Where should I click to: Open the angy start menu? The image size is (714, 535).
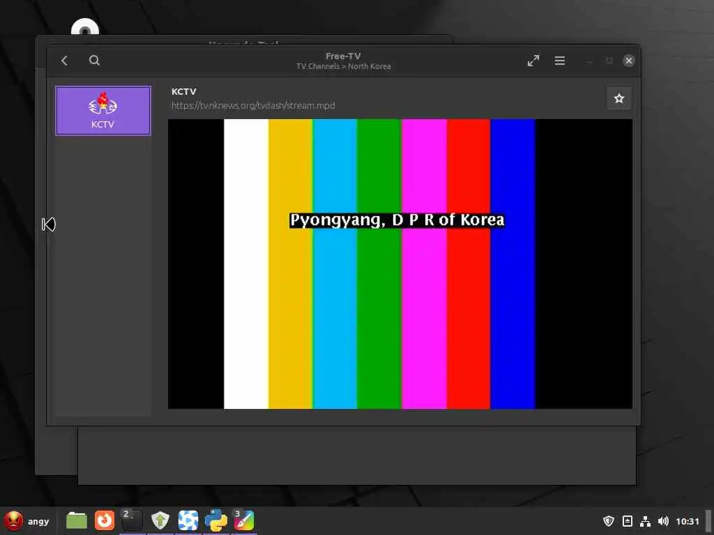pyautogui.click(x=27, y=521)
